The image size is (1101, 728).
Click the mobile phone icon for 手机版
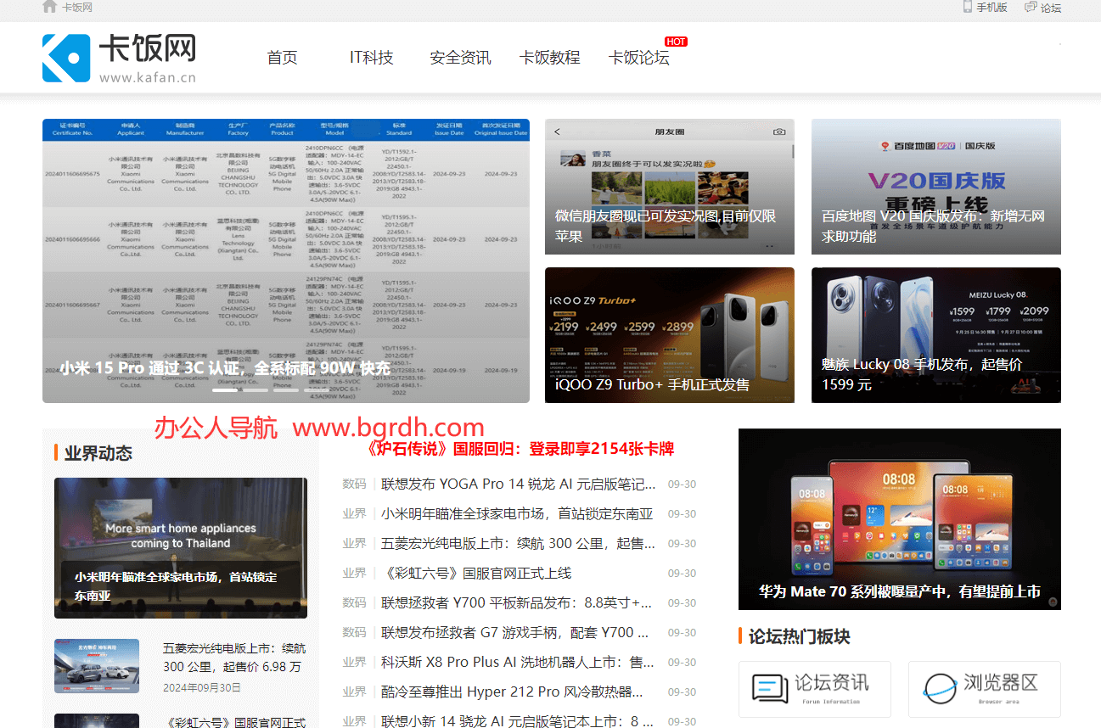click(x=967, y=7)
